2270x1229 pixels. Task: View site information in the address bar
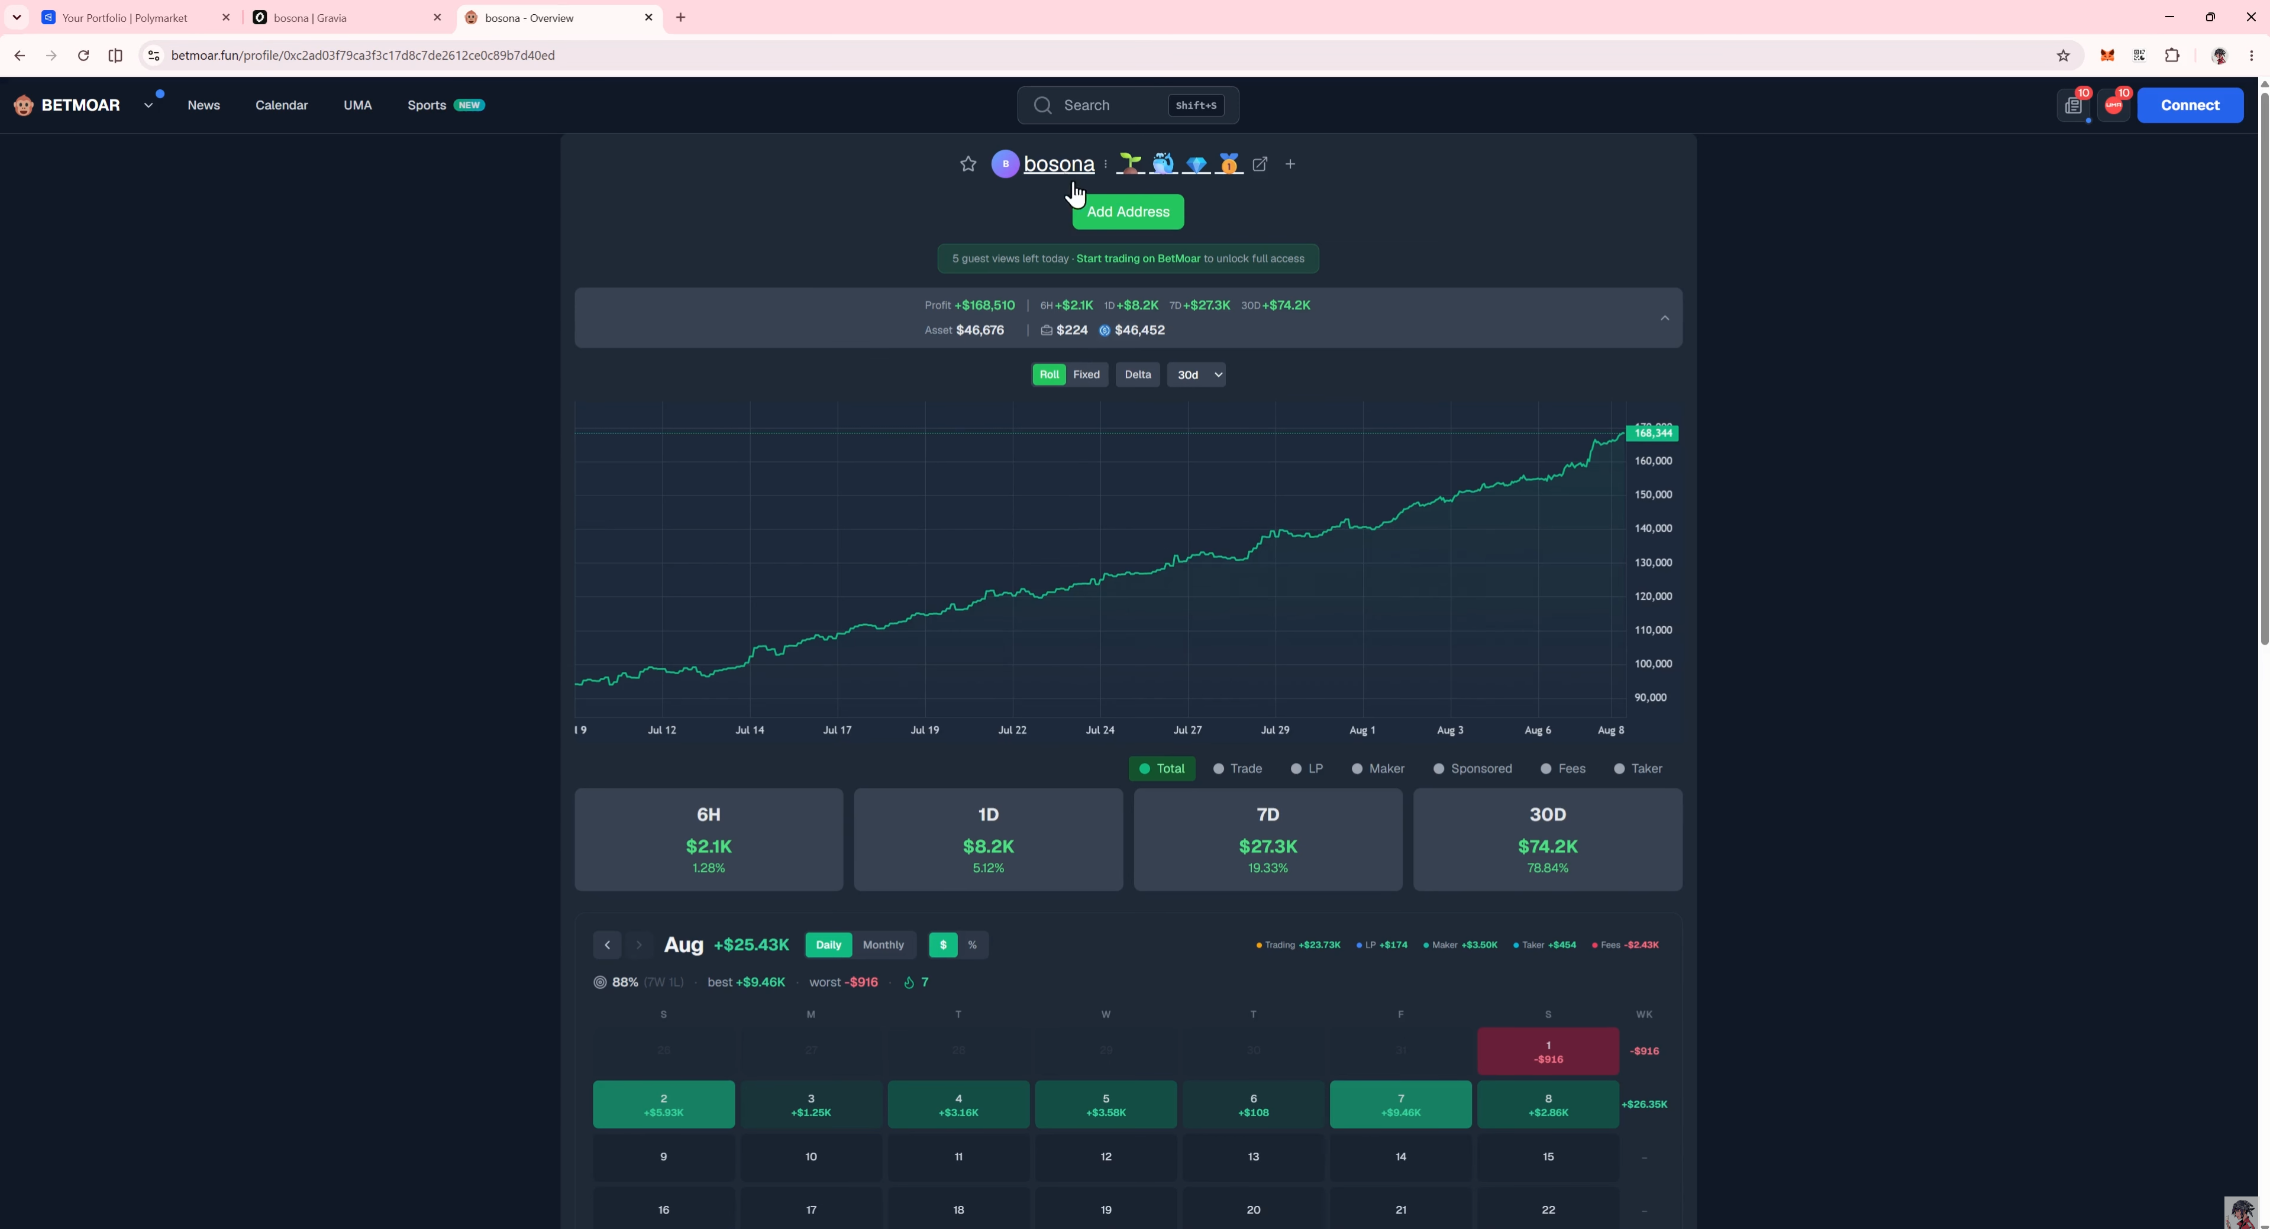tap(153, 56)
